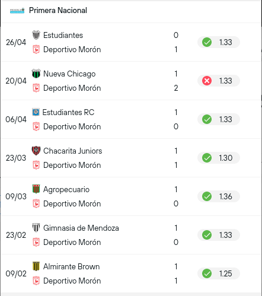Screen dimensions: 262x296
Task: Click the Nueva Chicago team crest
Action: [36, 74]
